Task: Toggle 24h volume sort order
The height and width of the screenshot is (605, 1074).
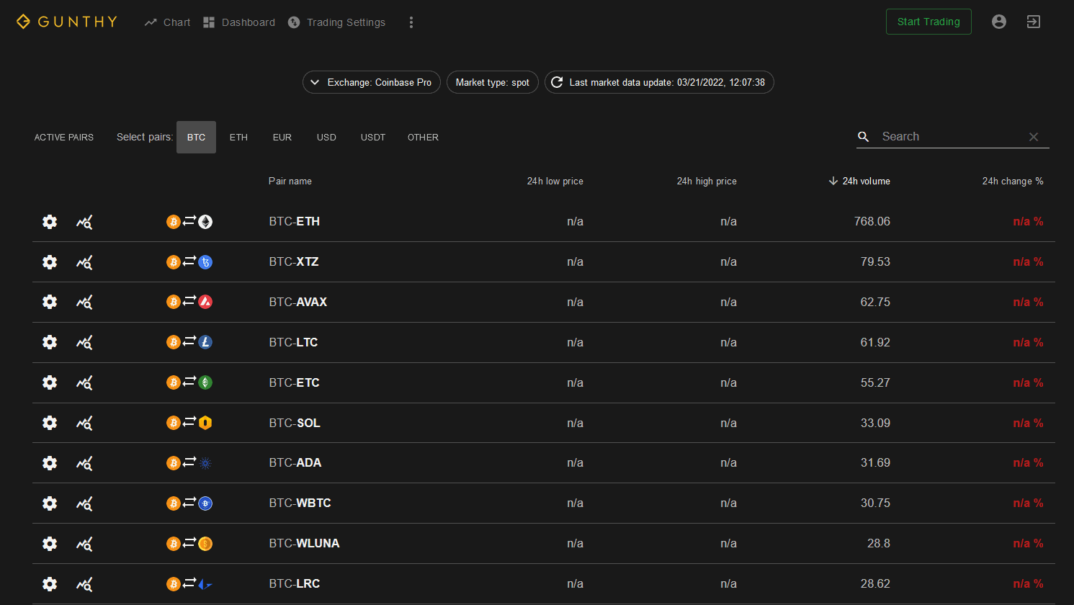Action: click(x=859, y=181)
